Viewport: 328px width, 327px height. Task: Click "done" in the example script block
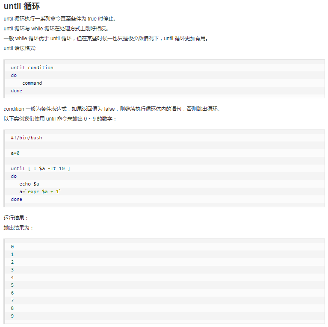(x=17, y=199)
